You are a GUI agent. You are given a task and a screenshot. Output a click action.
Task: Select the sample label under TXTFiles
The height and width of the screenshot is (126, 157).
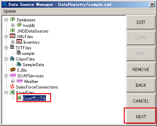point(28,54)
